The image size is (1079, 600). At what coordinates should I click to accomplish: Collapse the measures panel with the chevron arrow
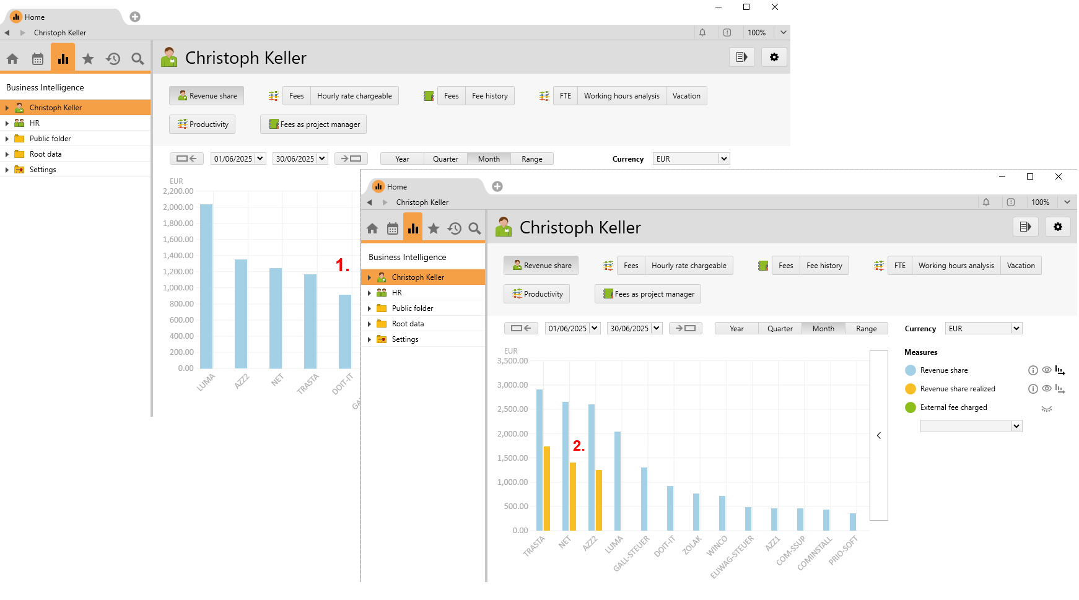tap(879, 435)
